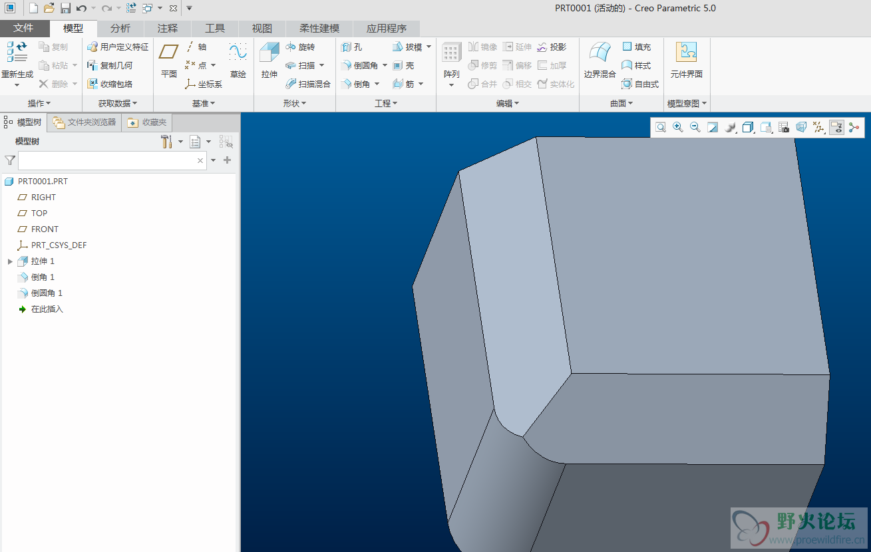Toggle datum display filters icon
871x552 pixels.
tap(819, 127)
